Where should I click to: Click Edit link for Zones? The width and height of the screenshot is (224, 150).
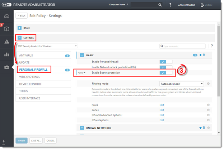(162, 110)
